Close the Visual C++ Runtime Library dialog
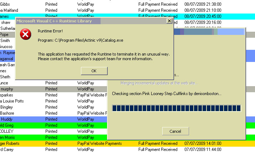Screen dimensions: 255x152 pyautogui.click(x=169, y=21)
